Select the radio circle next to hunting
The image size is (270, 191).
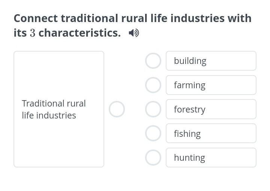pos(153,158)
